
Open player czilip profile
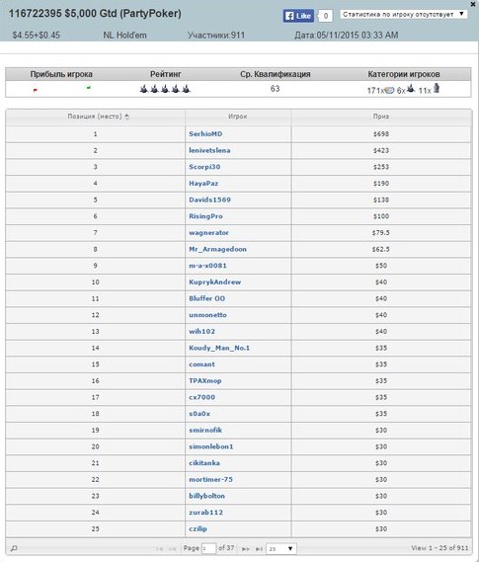[198, 529]
